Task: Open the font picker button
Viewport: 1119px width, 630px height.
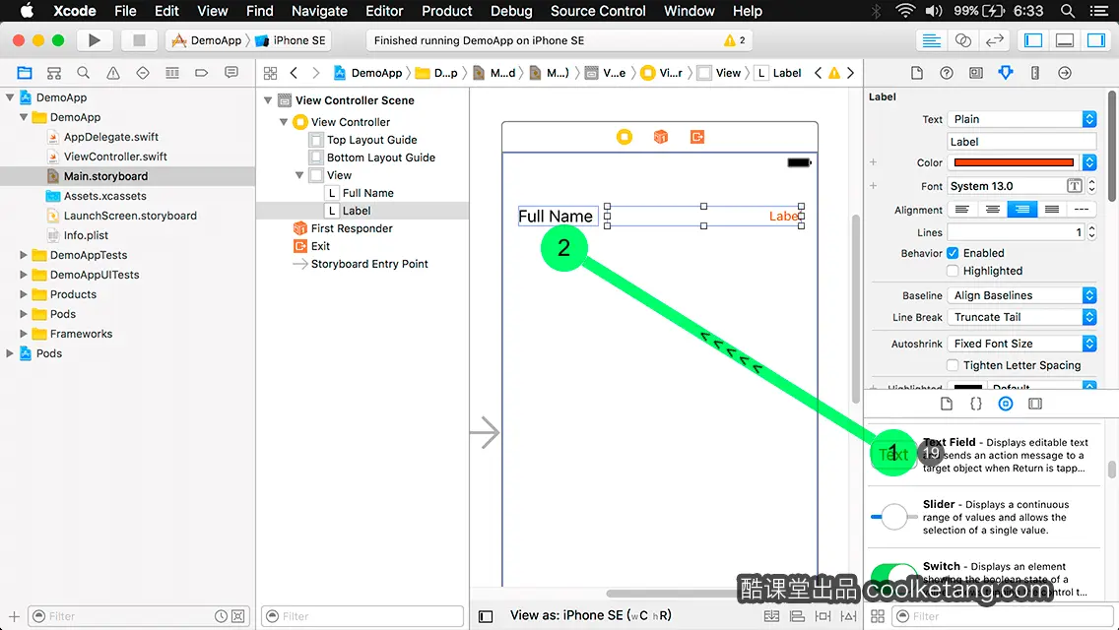Action: 1074,186
